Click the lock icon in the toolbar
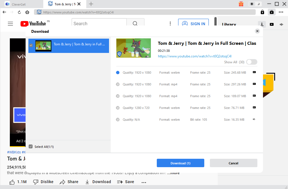 [262, 12]
